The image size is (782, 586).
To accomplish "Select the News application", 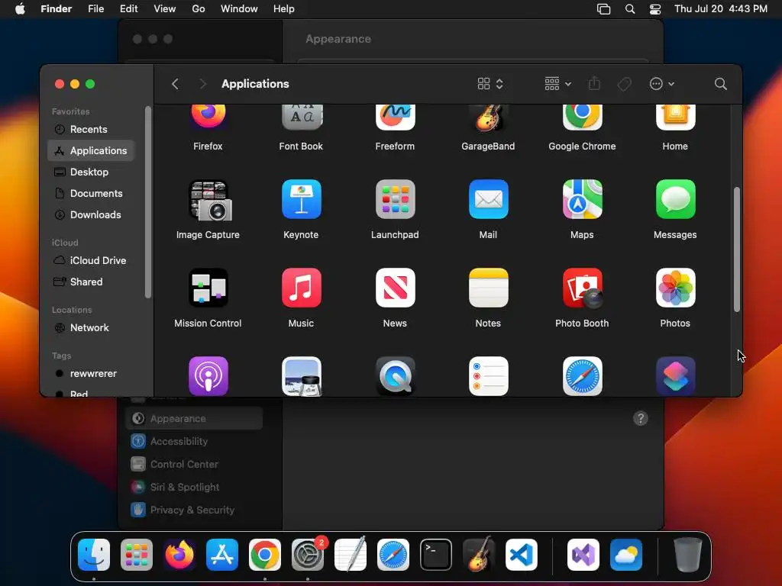I will click(395, 288).
